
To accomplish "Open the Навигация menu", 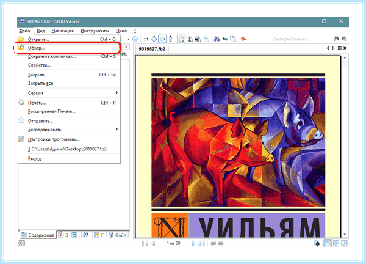I will click(62, 31).
